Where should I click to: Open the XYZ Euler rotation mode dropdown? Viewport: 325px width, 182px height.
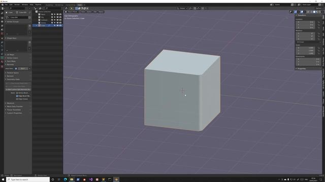coord(308,42)
